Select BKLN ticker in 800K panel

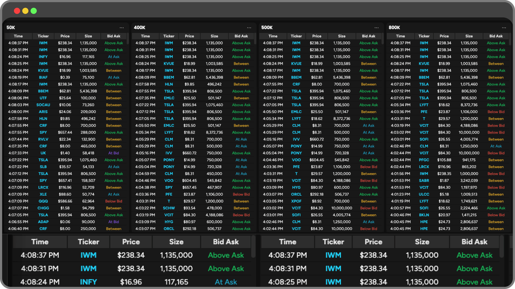(x=424, y=215)
